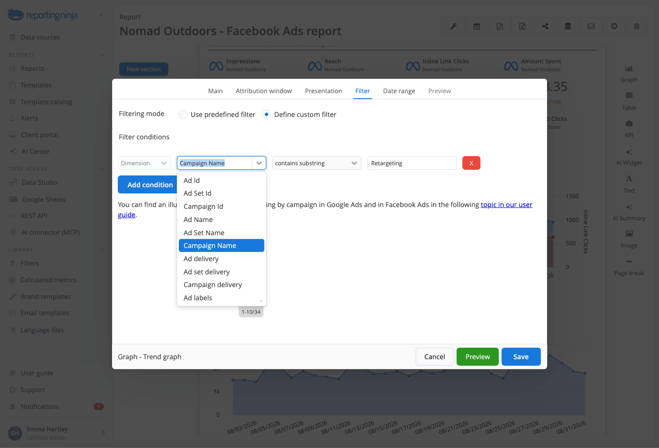Open Notifications in sidebar

tap(40, 407)
